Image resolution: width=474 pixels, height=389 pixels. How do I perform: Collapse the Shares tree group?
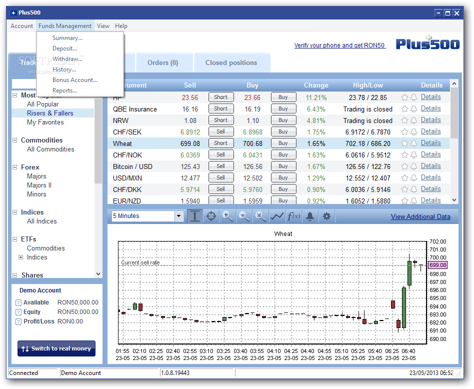point(14,275)
